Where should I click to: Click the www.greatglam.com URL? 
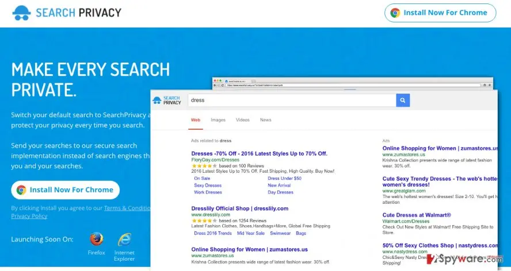pyautogui.click(x=404, y=191)
